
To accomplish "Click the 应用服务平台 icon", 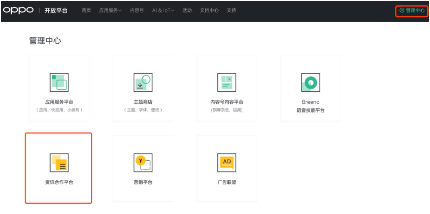I will [59, 82].
